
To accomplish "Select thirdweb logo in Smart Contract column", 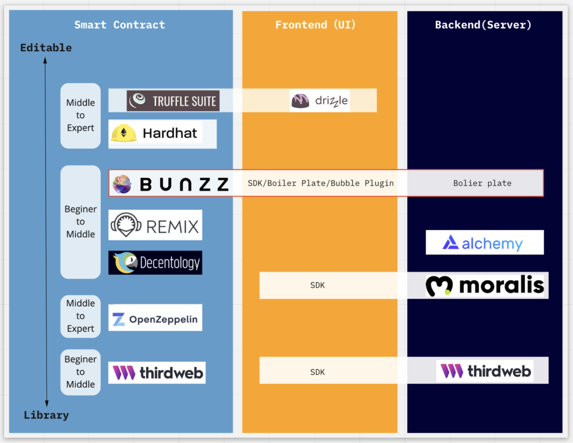I will [x=157, y=373].
